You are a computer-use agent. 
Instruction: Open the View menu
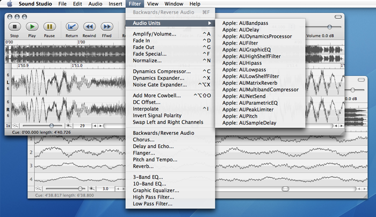(x=153, y=4)
